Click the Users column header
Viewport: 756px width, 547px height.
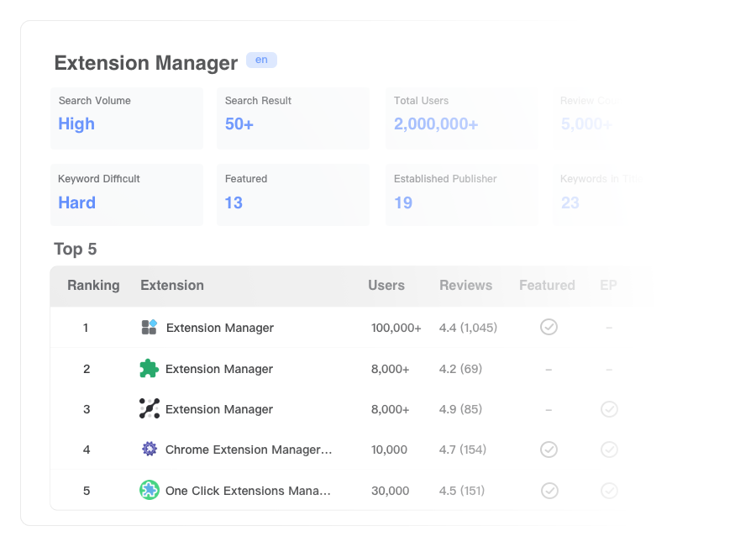click(x=386, y=285)
